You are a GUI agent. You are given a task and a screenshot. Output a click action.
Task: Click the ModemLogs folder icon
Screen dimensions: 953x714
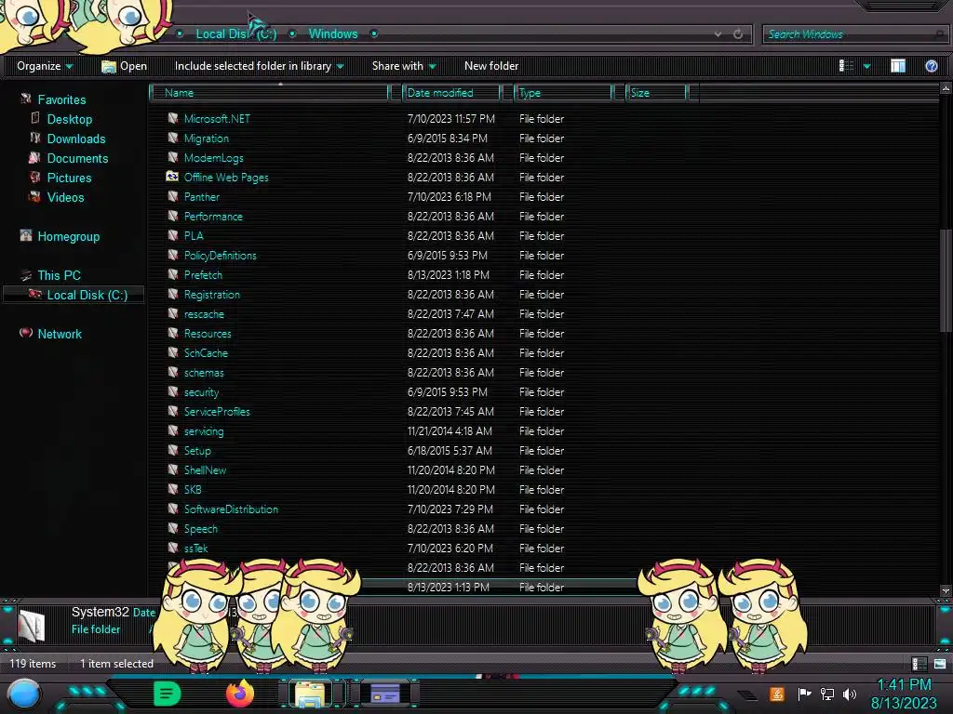pyautogui.click(x=172, y=157)
